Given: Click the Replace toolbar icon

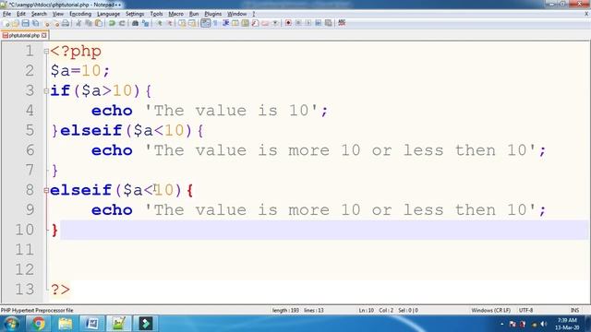Looking at the screenshot, I should point(146,23).
